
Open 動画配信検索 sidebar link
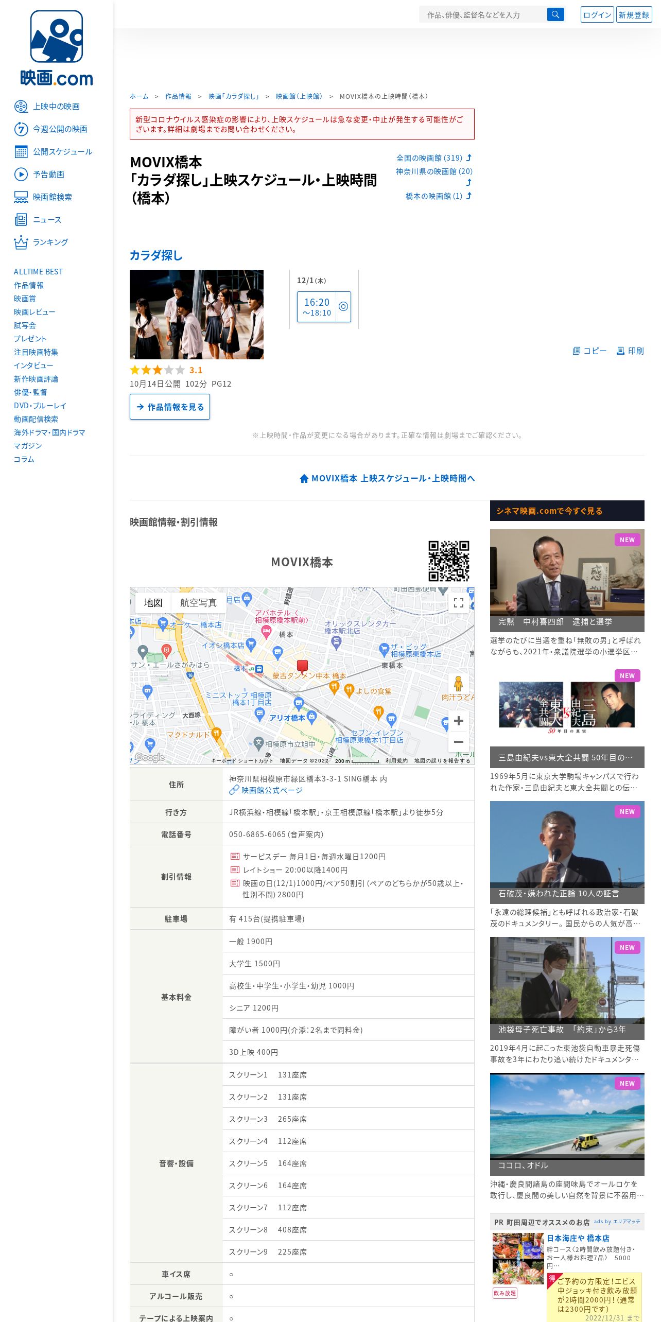pyautogui.click(x=36, y=419)
